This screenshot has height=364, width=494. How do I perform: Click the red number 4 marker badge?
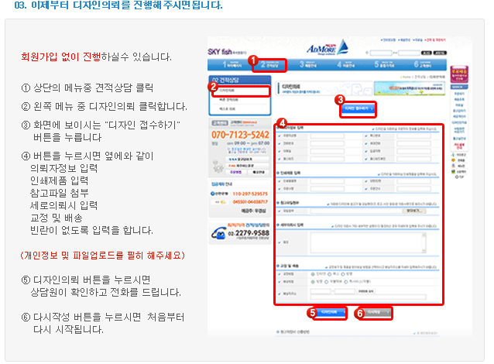(281, 123)
